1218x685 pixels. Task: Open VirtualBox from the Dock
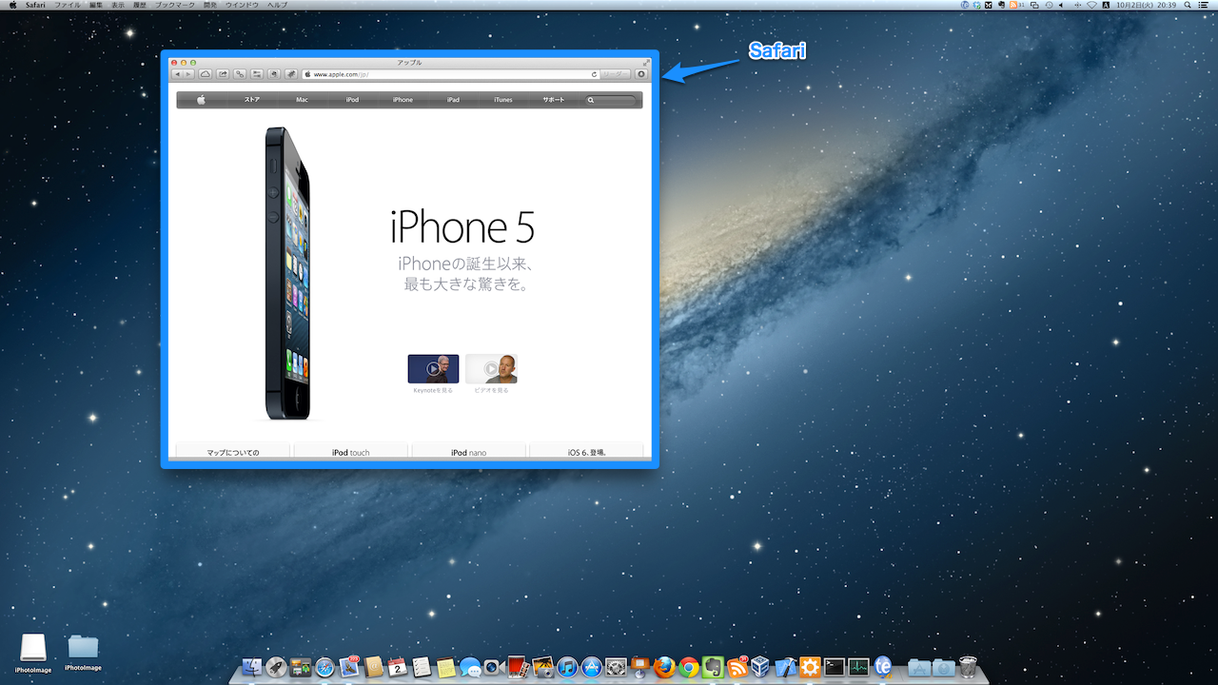[x=761, y=667]
